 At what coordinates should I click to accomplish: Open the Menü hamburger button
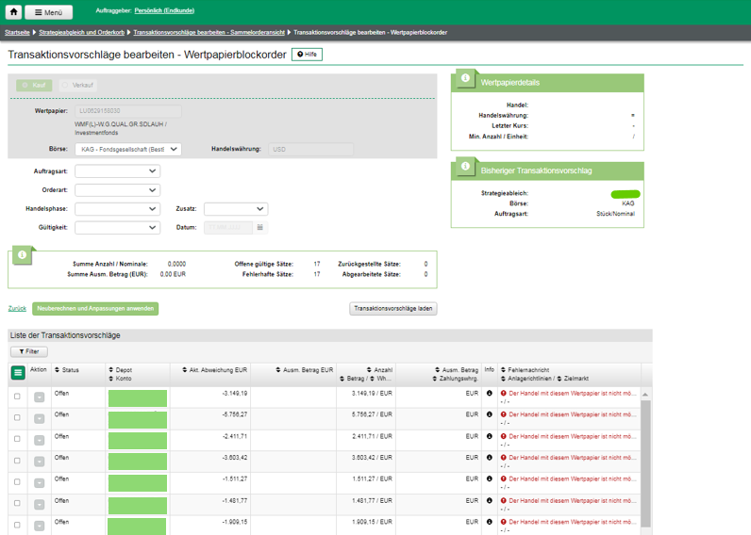[49, 12]
